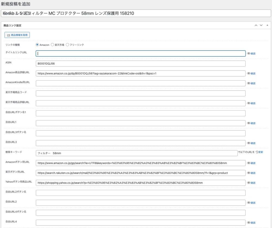Click into the post title field
Screen dimensions: 272x228
pos(136,13)
